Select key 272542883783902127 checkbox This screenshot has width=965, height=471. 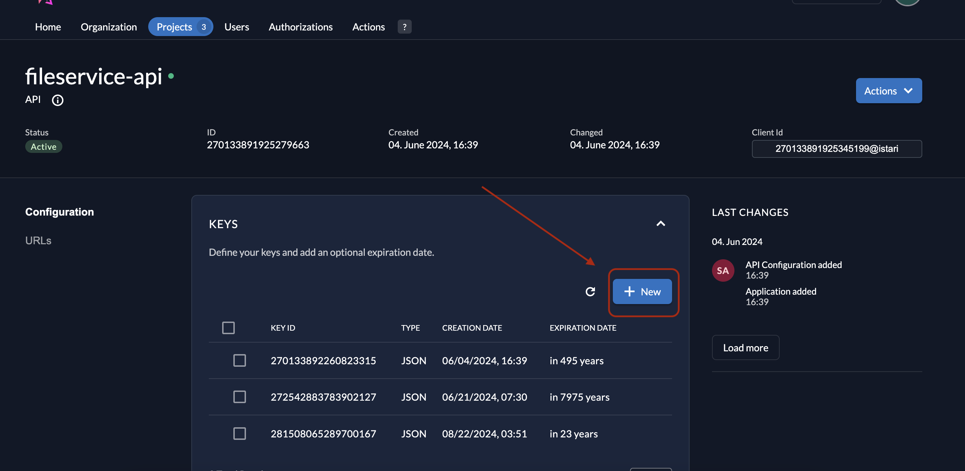pyautogui.click(x=239, y=396)
